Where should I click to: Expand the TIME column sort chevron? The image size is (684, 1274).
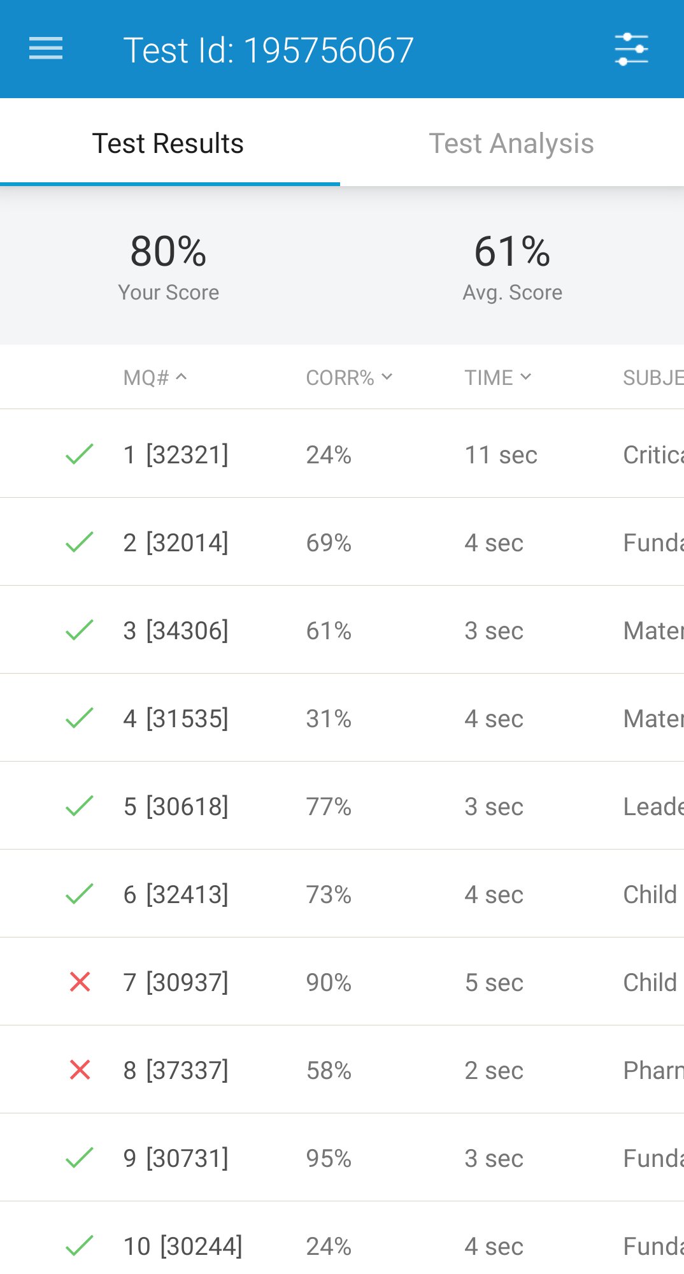tap(526, 377)
